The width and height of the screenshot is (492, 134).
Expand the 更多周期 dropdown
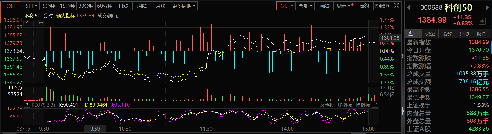click(x=184, y=6)
